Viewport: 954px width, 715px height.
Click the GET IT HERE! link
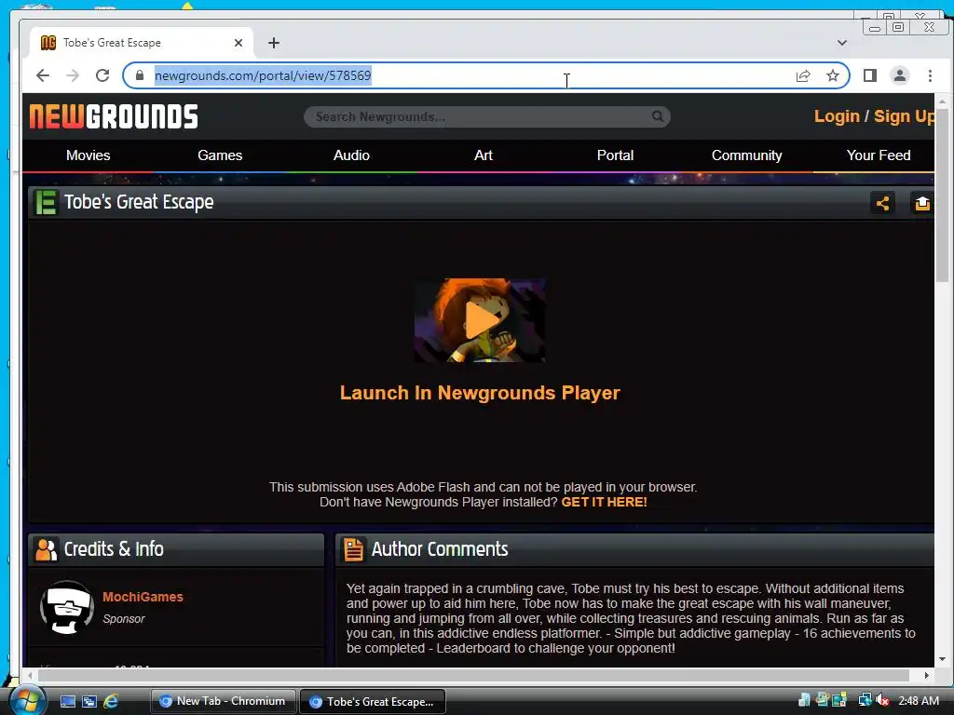604,502
